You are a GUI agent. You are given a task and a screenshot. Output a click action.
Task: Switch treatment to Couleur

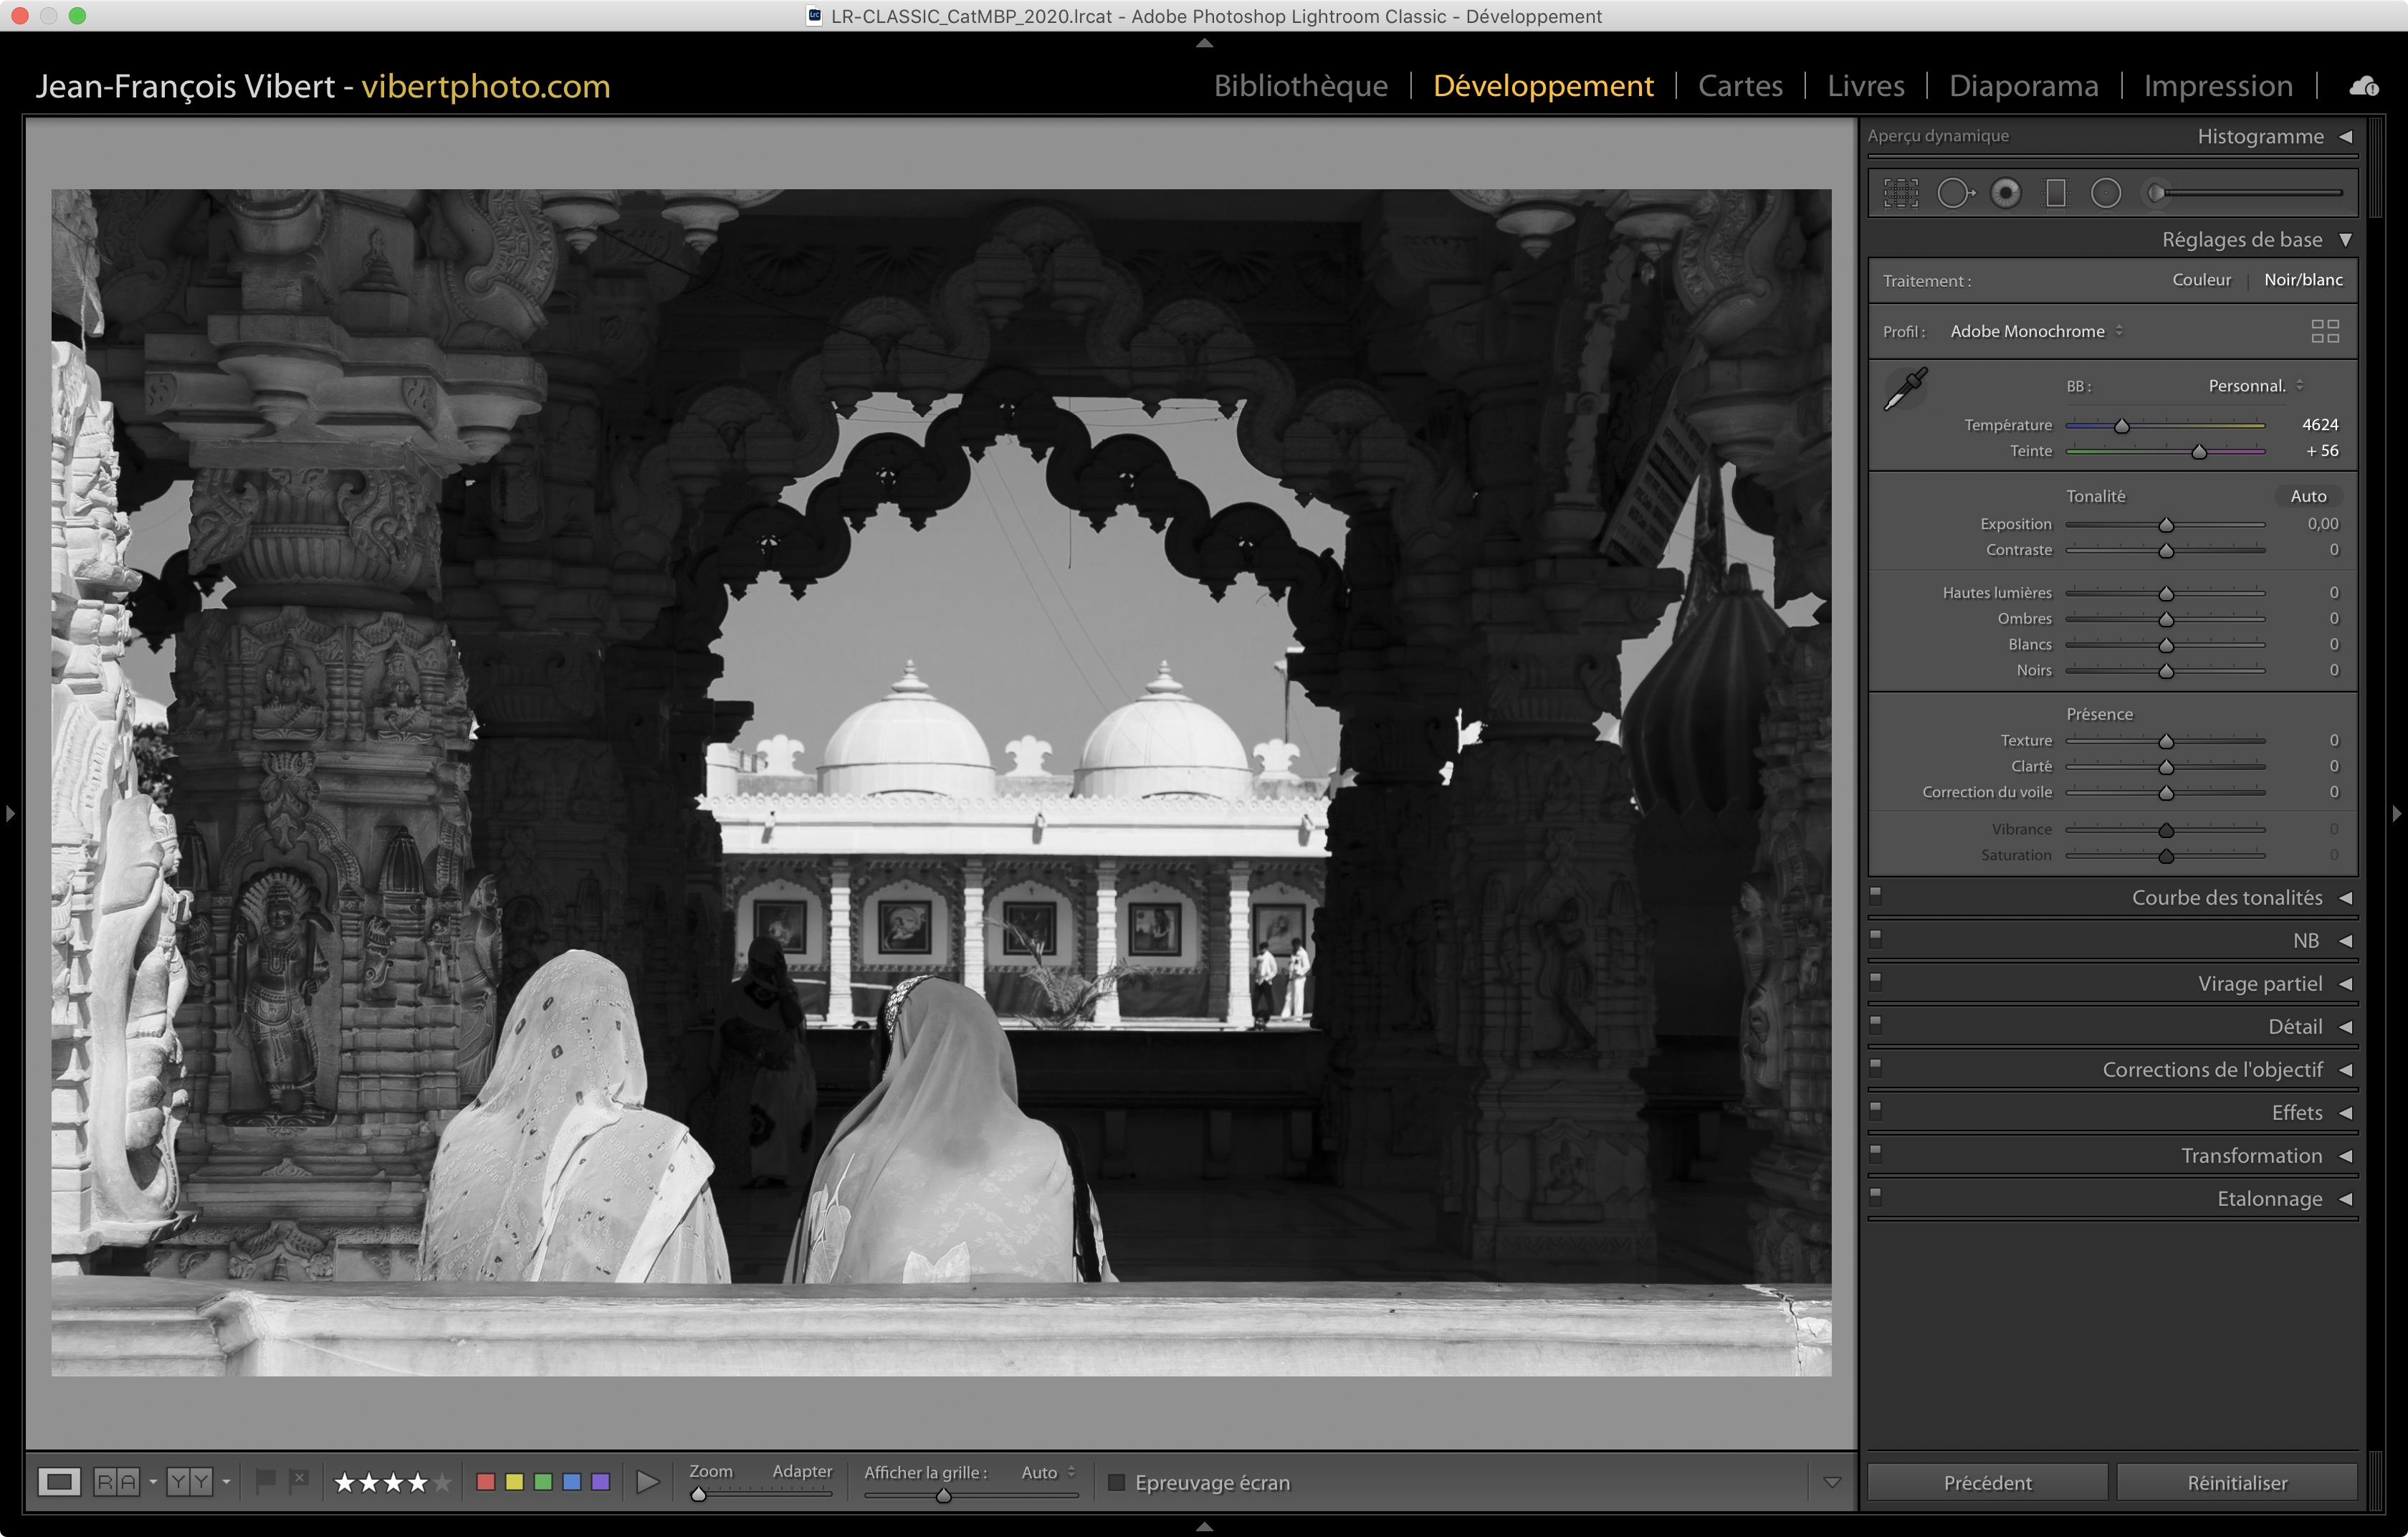[2201, 280]
